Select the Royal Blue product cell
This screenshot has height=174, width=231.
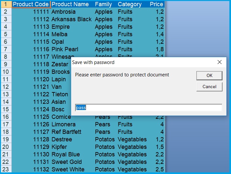tap(66, 154)
